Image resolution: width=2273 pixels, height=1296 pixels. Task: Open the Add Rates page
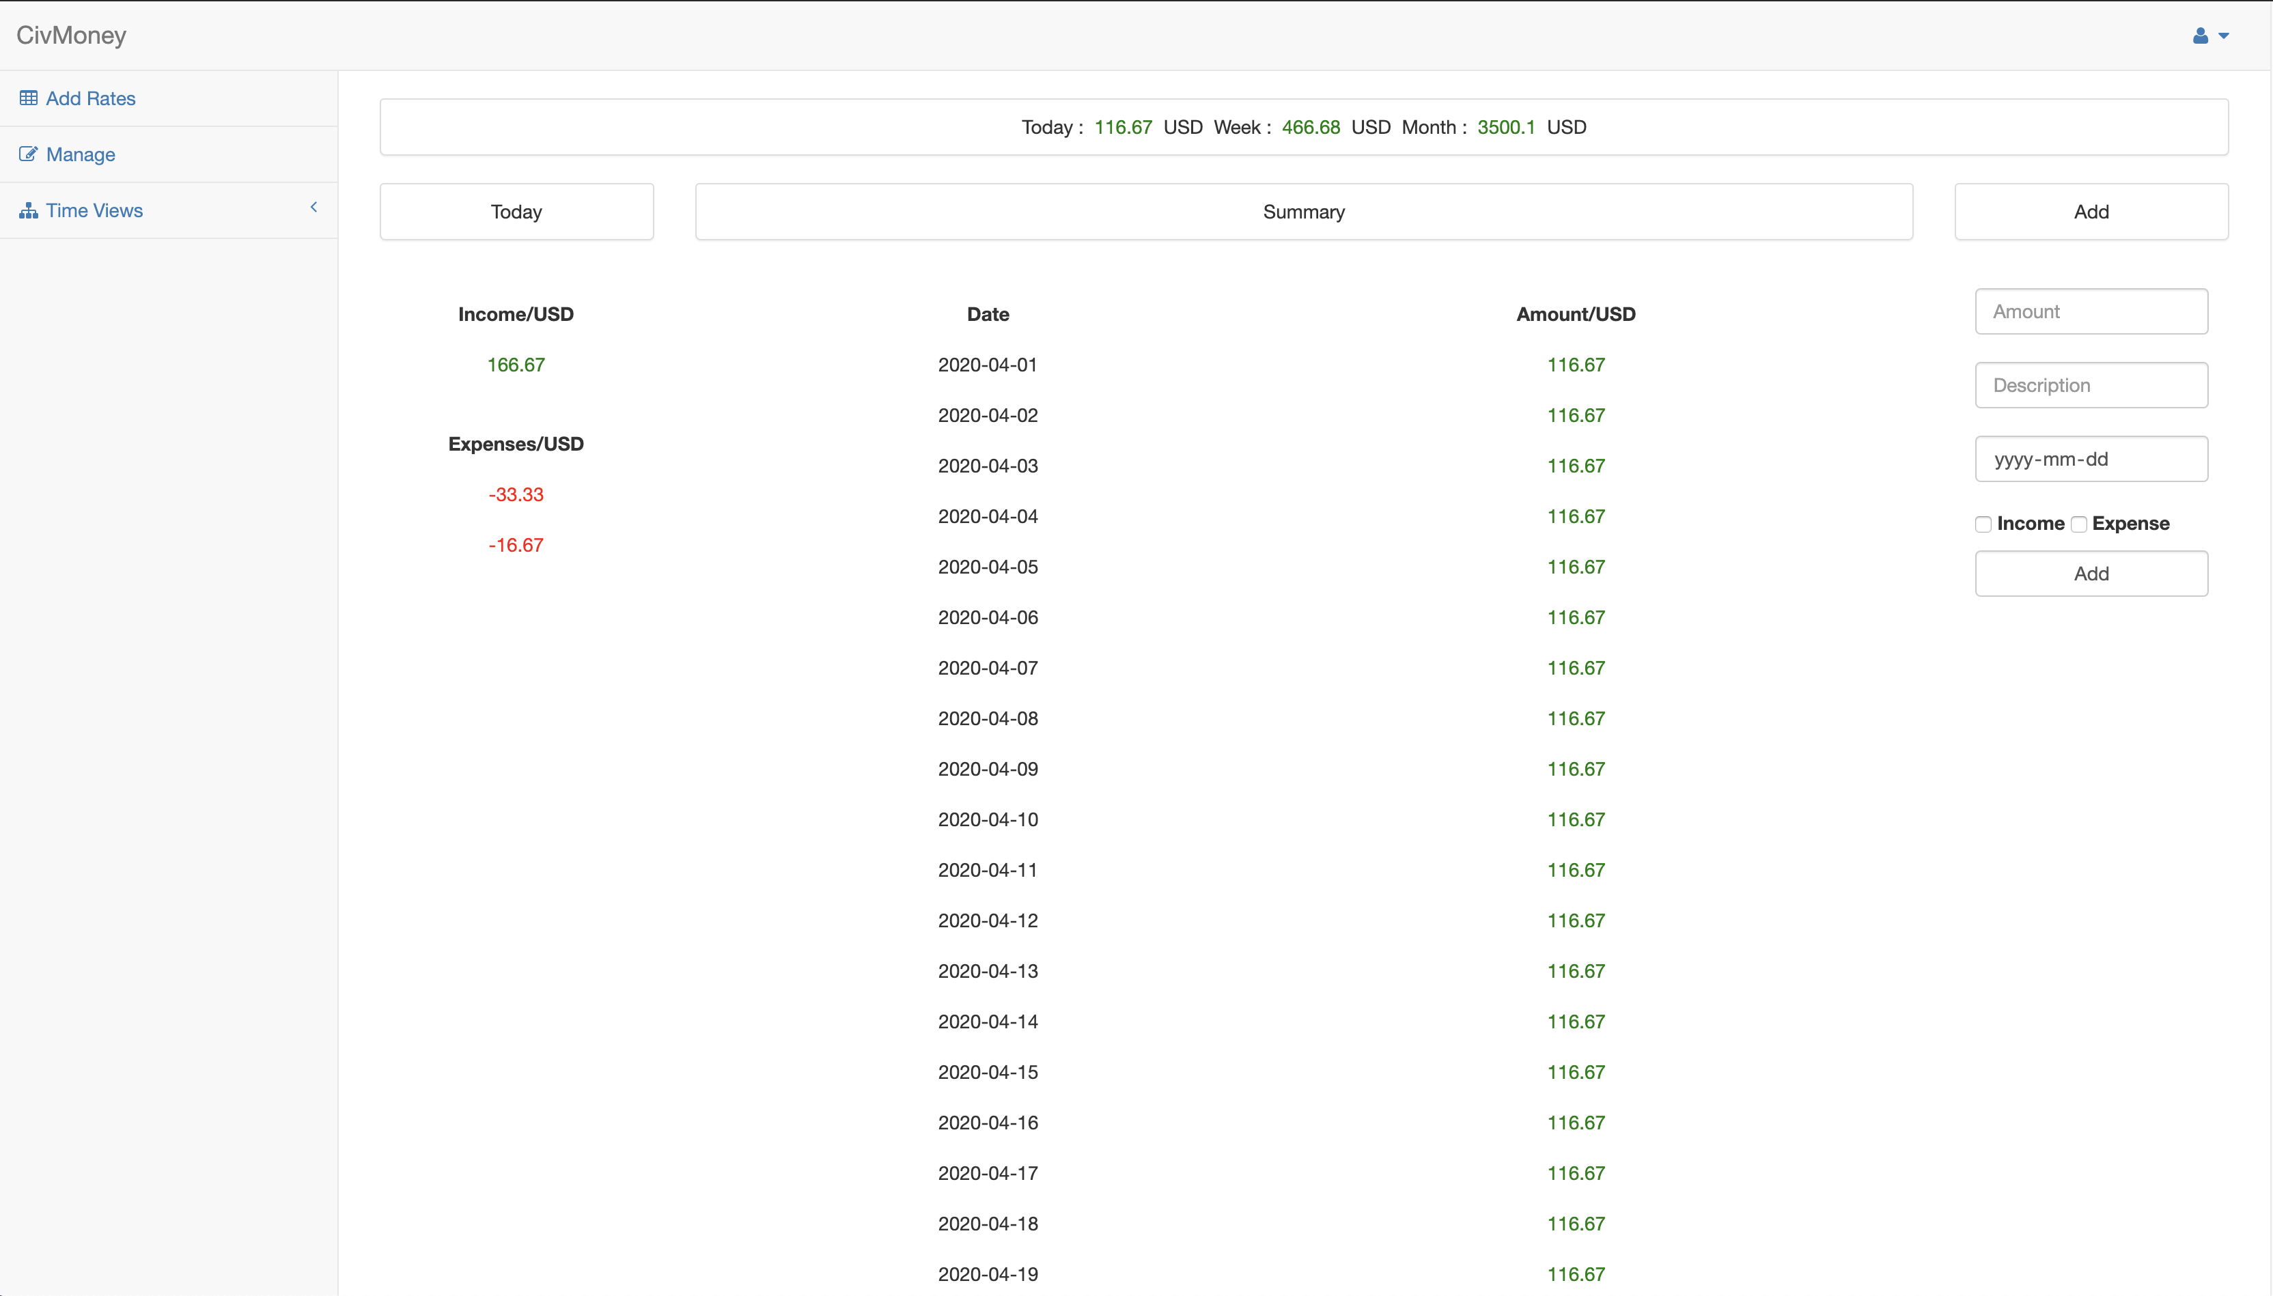[90, 99]
